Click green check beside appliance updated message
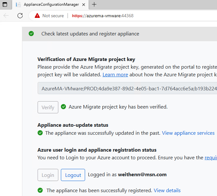The width and height of the screenshot is (217, 196). 40,133
